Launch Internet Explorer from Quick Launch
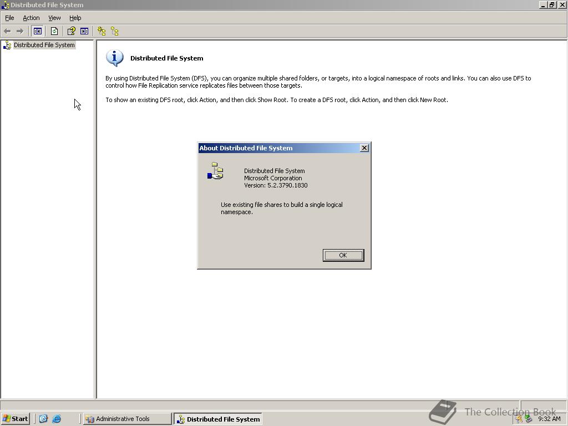Screen dimensions: 568x426 pyautogui.click(x=57, y=419)
